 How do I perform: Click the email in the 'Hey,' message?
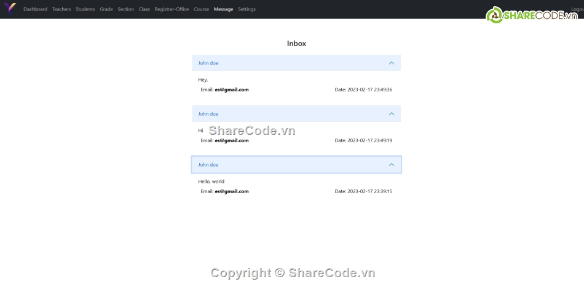coord(231,90)
